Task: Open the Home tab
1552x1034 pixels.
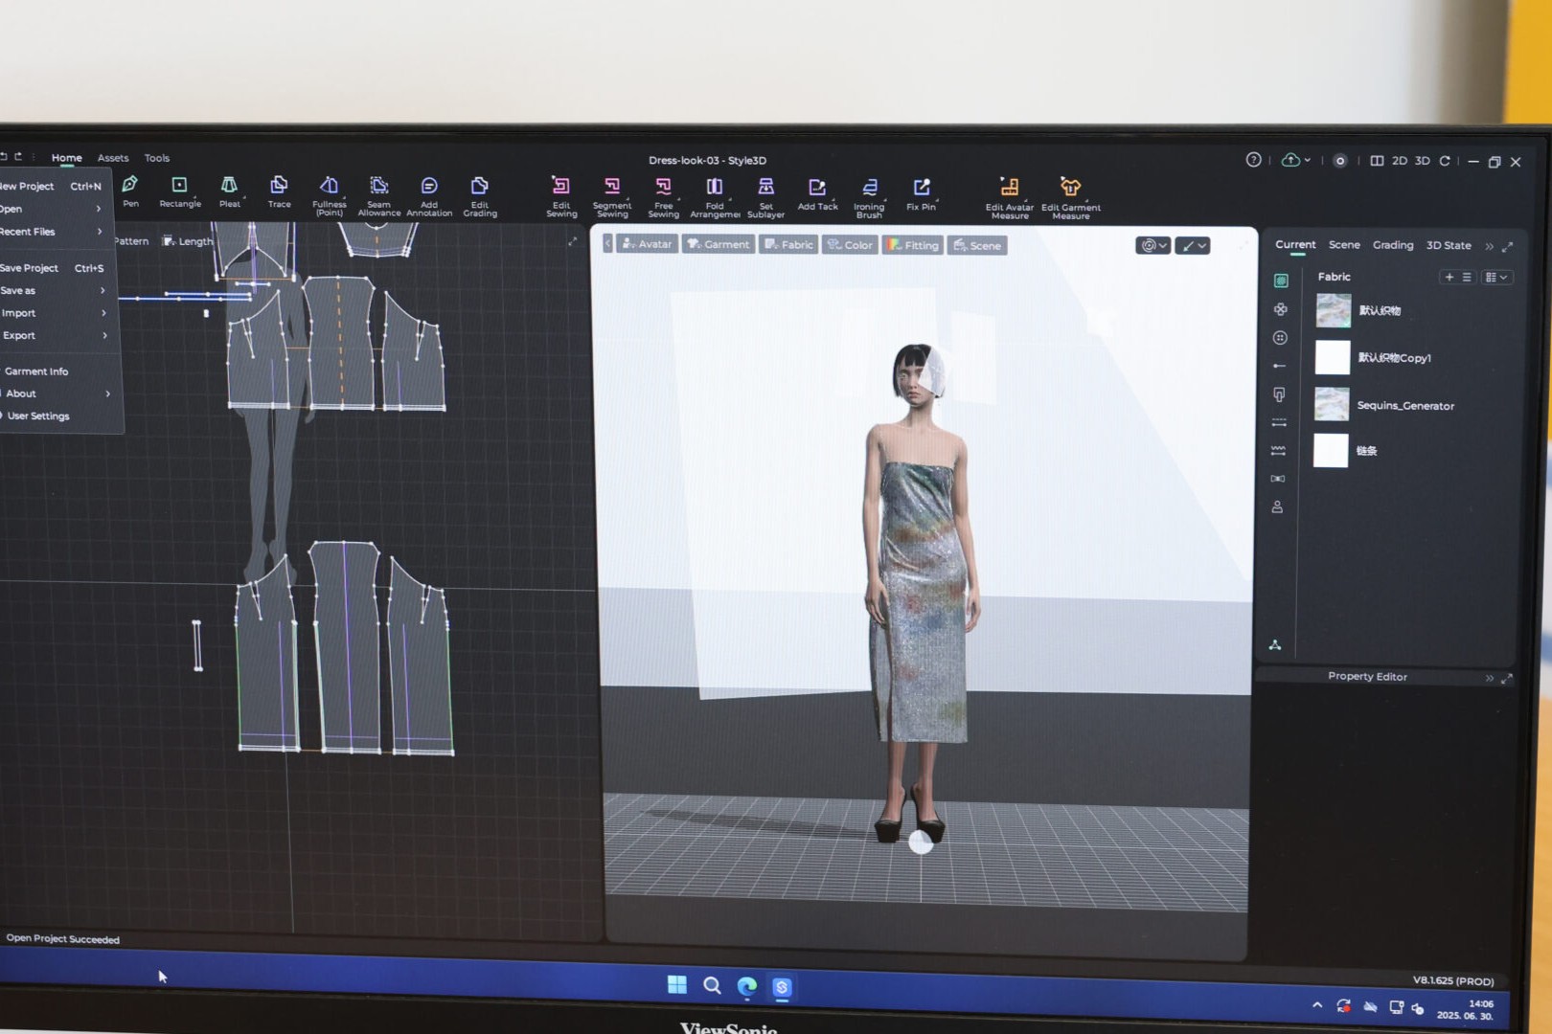Action: pyautogui.click(x=66, y=158)
